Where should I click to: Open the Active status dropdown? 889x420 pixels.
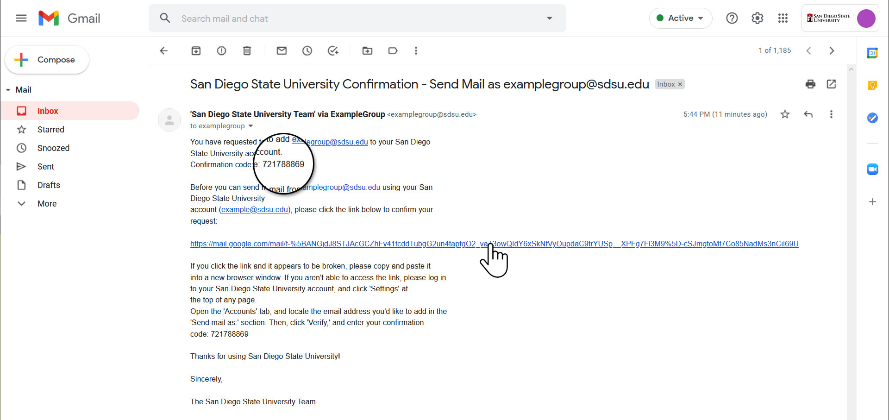pyautogui.click(x=681, y=18)
